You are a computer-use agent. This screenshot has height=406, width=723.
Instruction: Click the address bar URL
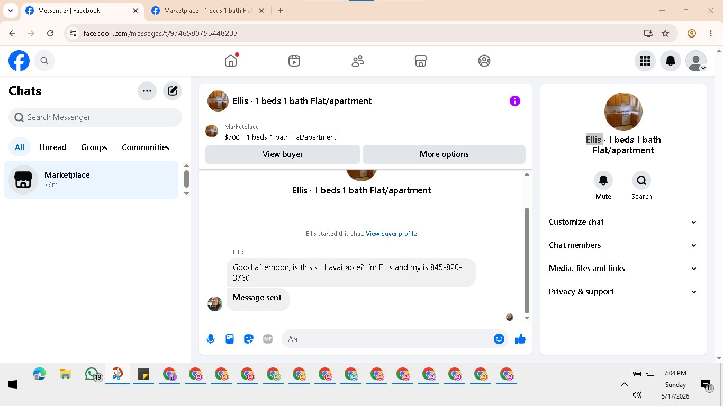tap(160, 33)
